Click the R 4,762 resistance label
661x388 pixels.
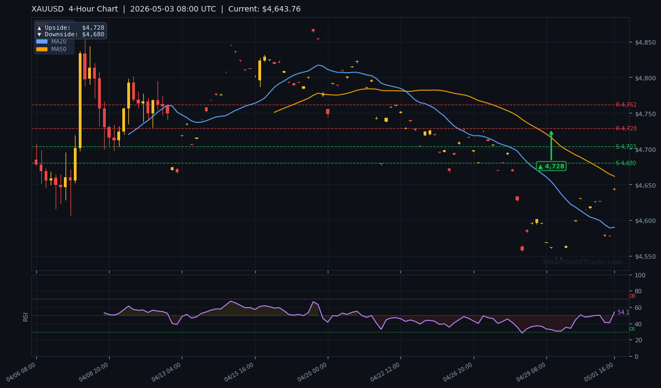[626, 105]
